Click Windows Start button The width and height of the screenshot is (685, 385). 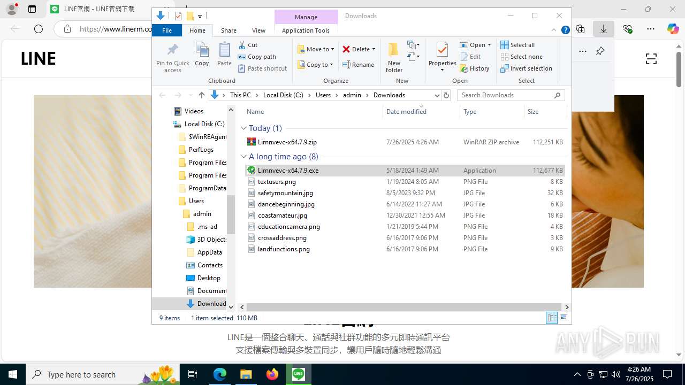coord(12,374)
